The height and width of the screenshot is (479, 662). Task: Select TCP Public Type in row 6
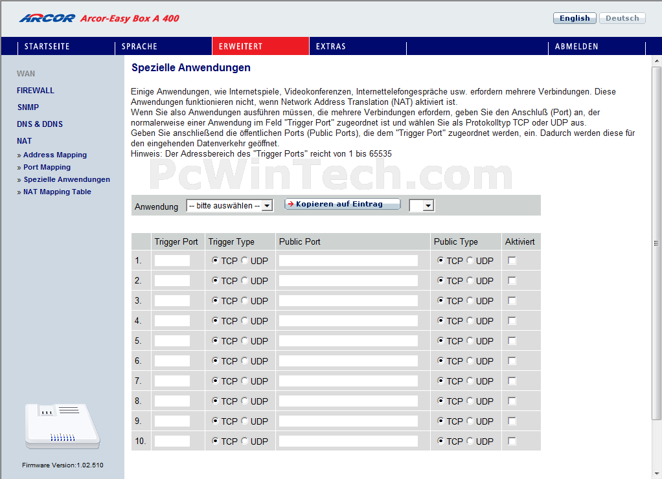(x=440, y=361)
